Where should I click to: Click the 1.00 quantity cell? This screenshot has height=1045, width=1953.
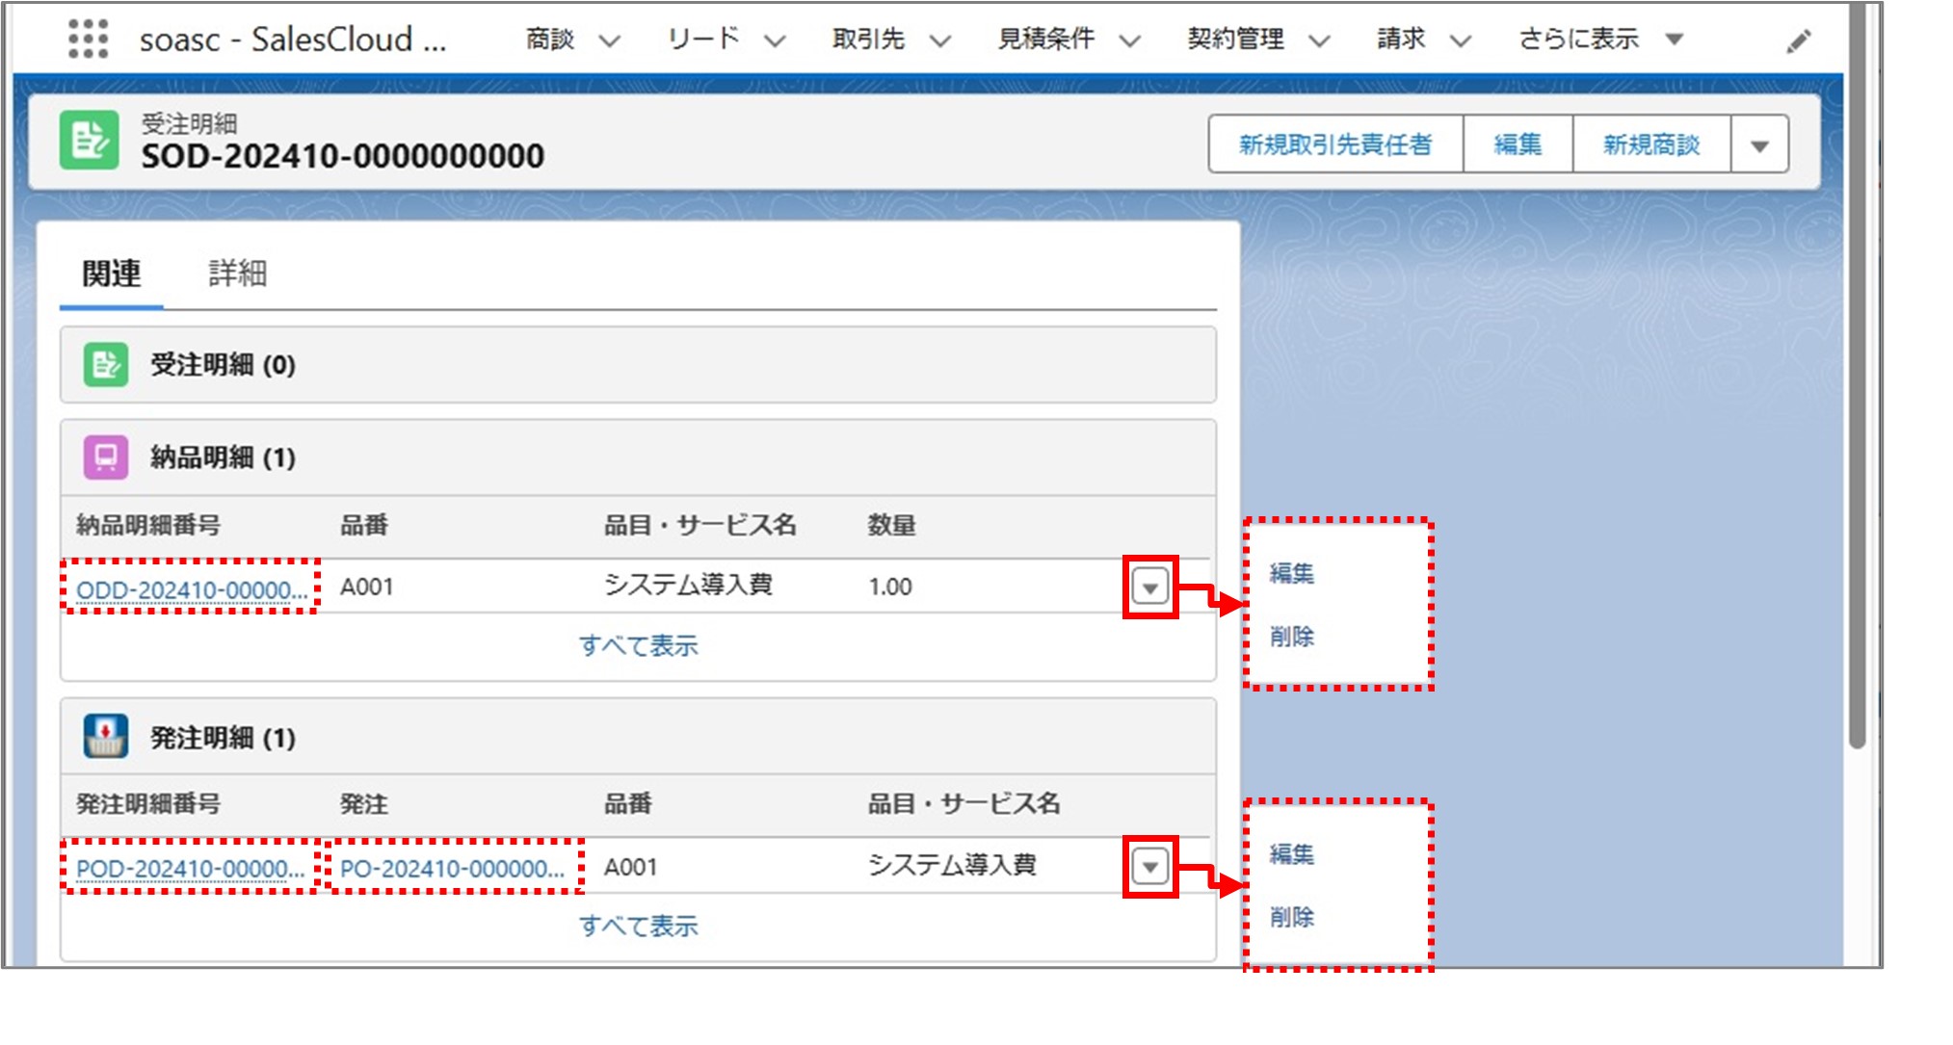(x=890, y=587)
